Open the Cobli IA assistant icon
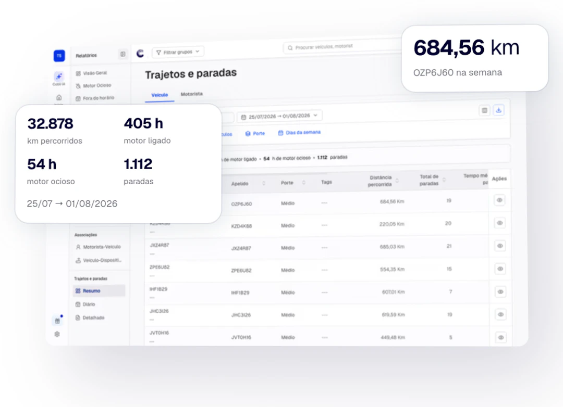The image size is (563, 407). (59, 77)
